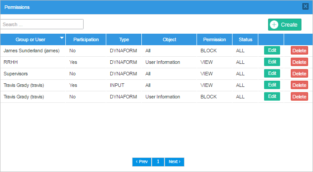Delete the Supervisors permission row
The width and height of the screenshot is (313, 172).
point(299,74)
